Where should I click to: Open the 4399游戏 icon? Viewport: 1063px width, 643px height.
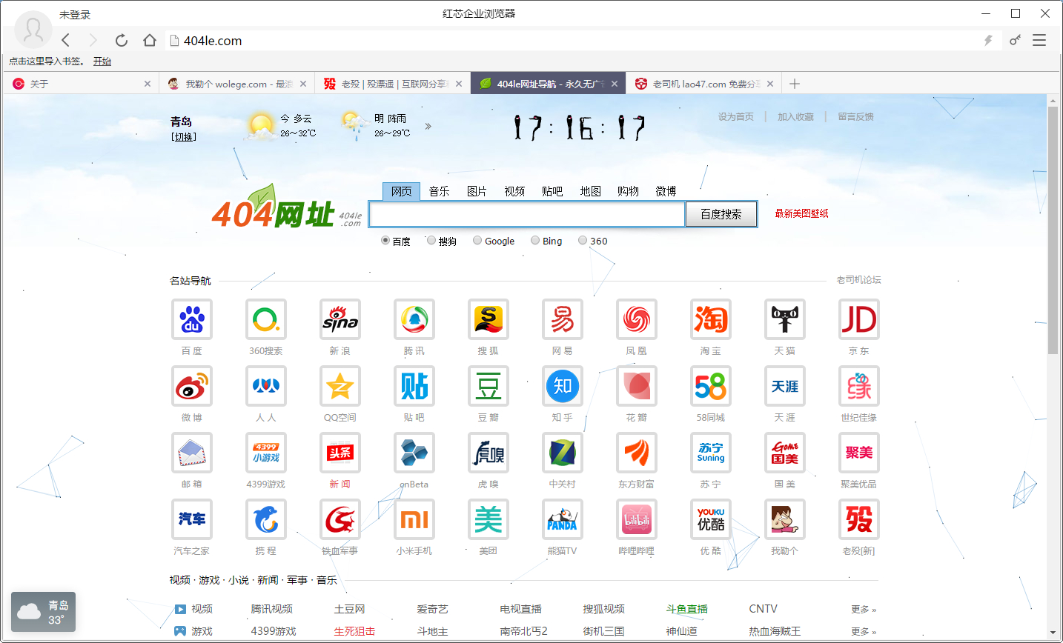[266, 453]
